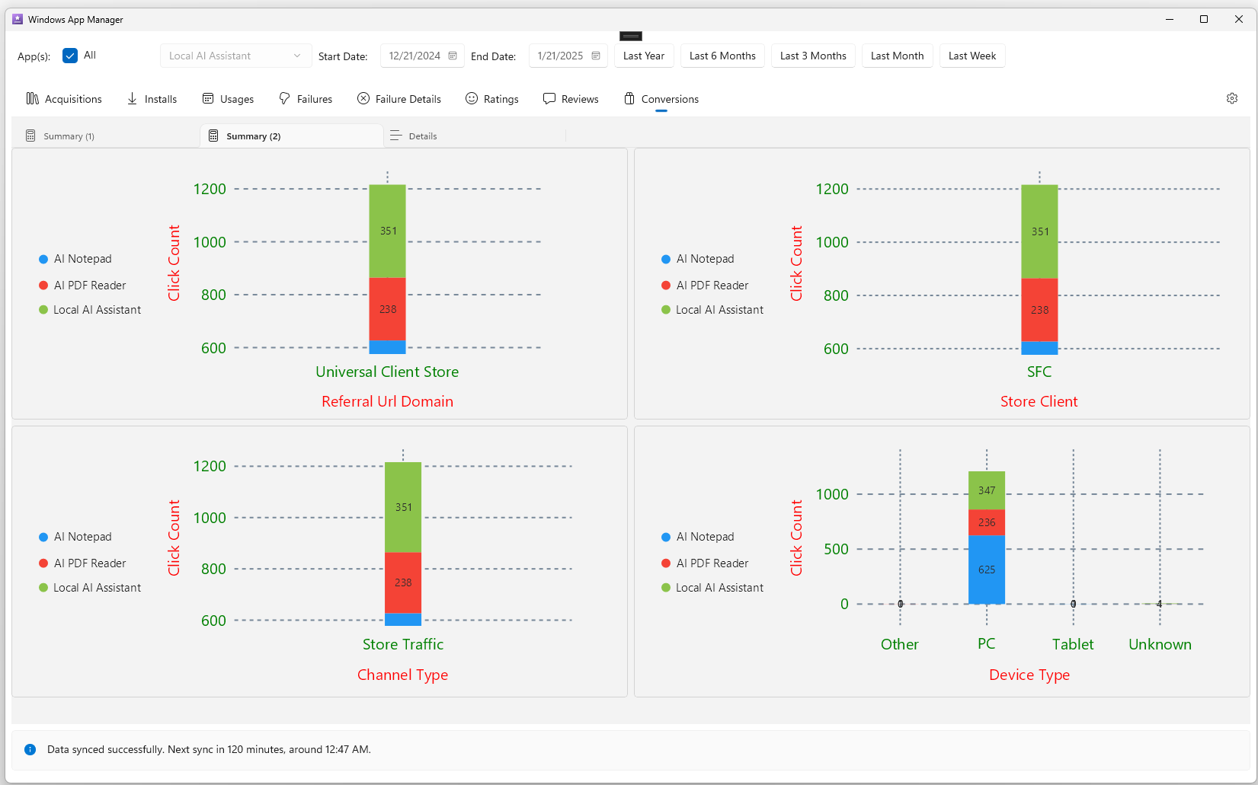Image resolution: width=1258 pixels, height=785 pixels.
Task: Click the Failure Details circled-x icon
Action: click(x=363, y=98)
